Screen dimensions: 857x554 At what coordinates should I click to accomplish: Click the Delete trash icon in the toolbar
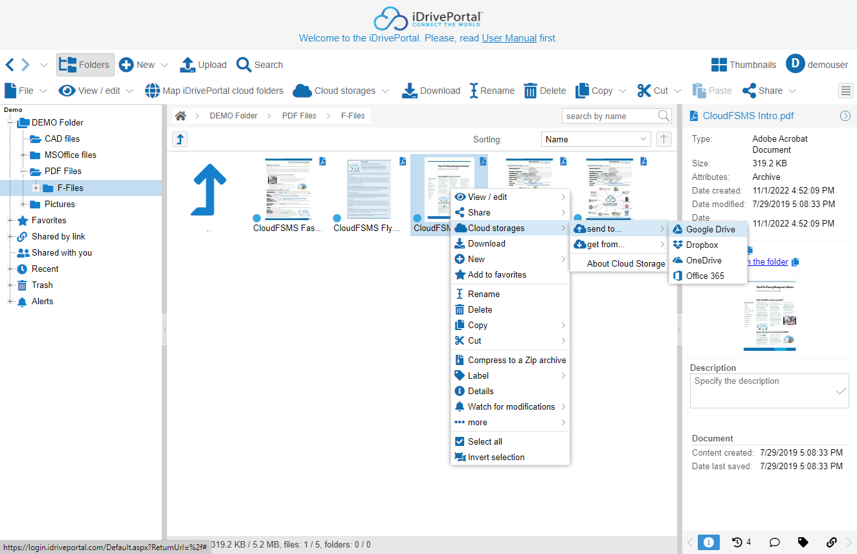(530, 91)
